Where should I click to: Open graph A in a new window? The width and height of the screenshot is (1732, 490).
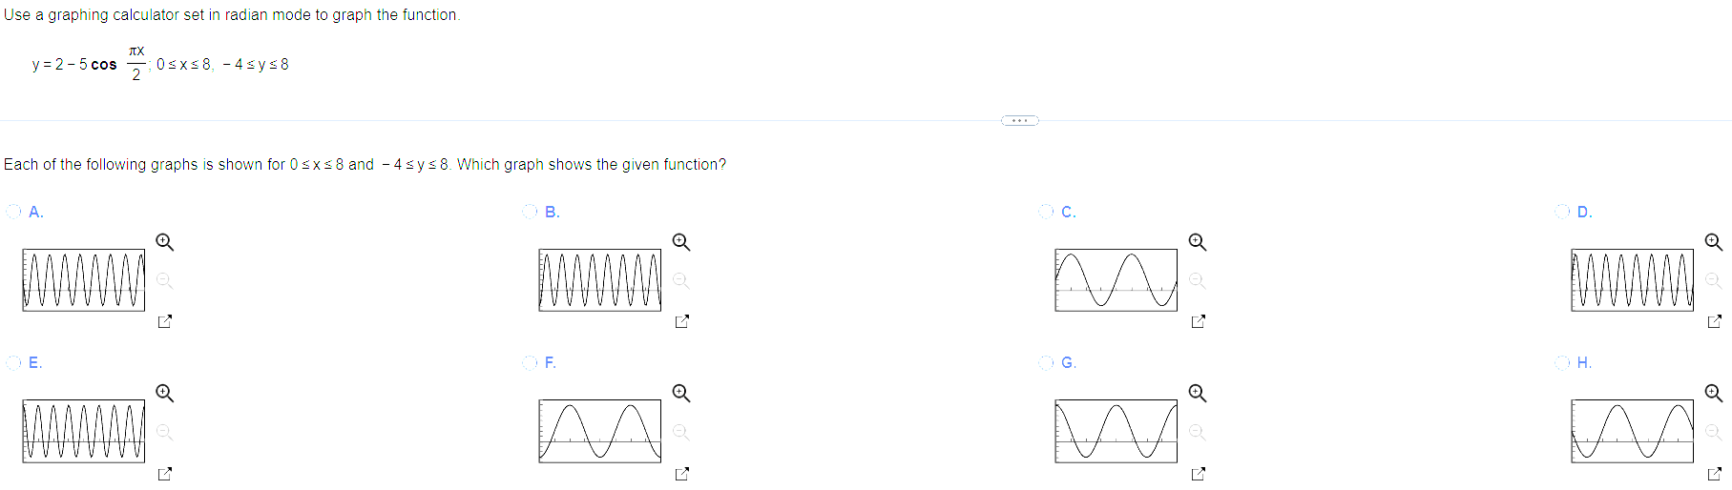click(x=164, y=321)
